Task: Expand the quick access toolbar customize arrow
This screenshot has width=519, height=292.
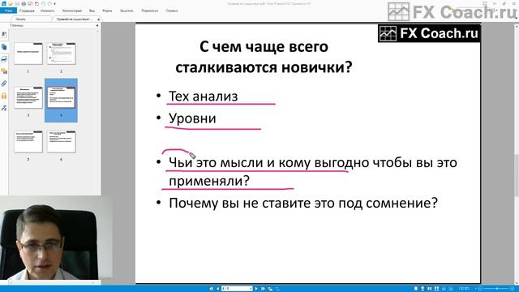Action: point(54,3)
